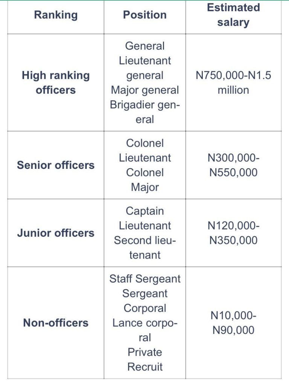Select the High ranking officers cell

coord(56,83)
